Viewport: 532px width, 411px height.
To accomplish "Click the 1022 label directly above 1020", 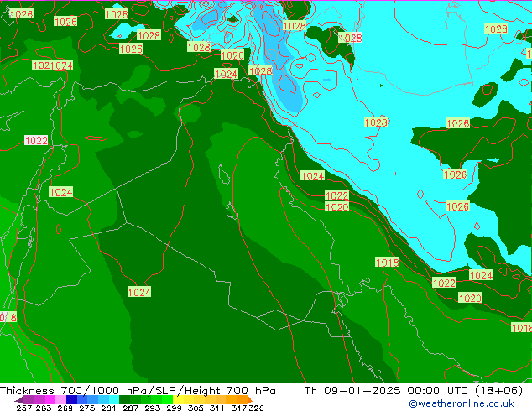I will (336, 195).
